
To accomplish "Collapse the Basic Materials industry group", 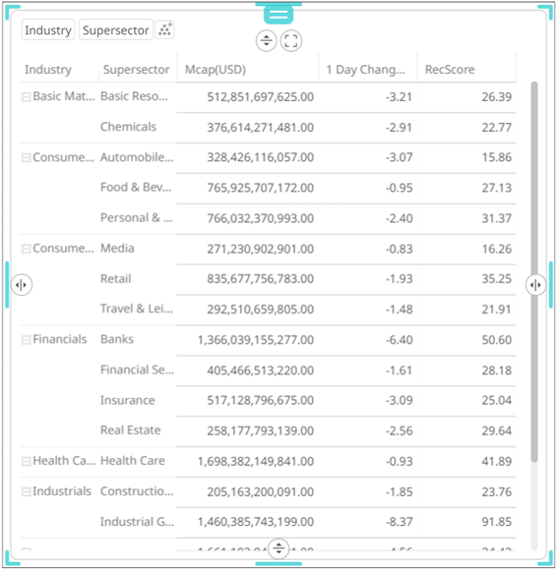I will [26, 96].
